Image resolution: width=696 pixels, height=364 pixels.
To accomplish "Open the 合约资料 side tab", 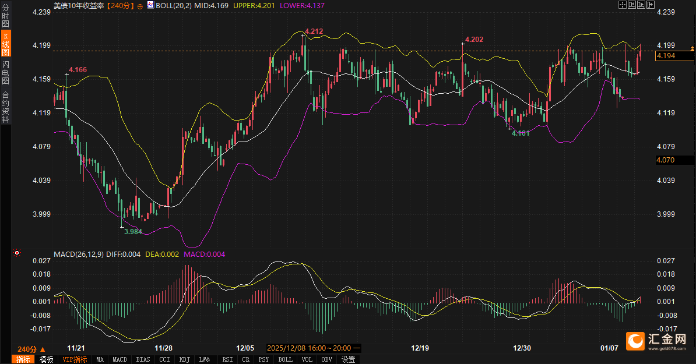I will pos(6,107).
